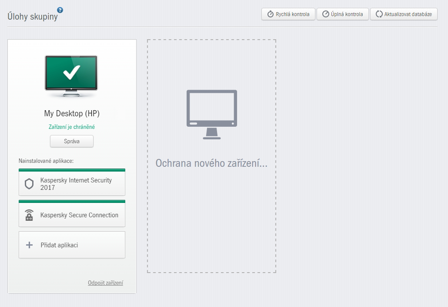Open Kaspersky Internet Security 2017 tile
The width and height of the screenshot is (448, 307).
pyautogui.click(x=72, y=182)
